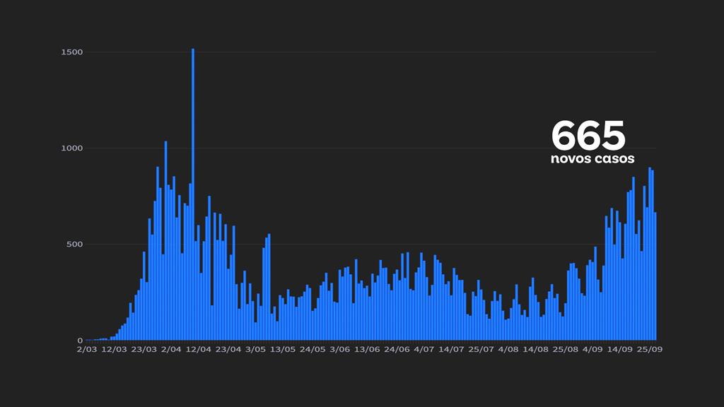Click the 0 y-axis label
This screenshot has width=724, height=407.
(80, 341)
